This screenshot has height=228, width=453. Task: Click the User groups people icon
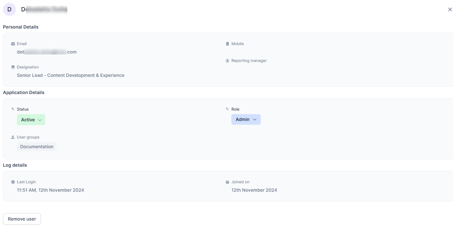click(13, 137)
